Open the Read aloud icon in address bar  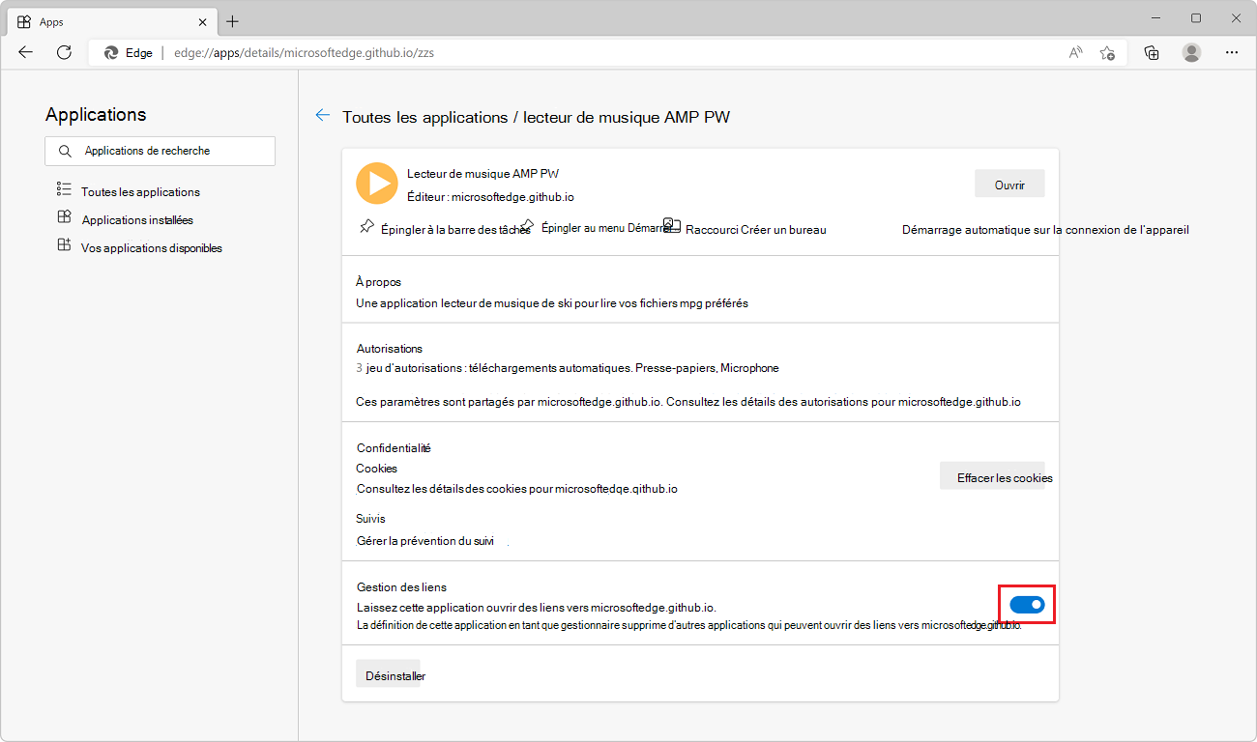coord(1075,53)
